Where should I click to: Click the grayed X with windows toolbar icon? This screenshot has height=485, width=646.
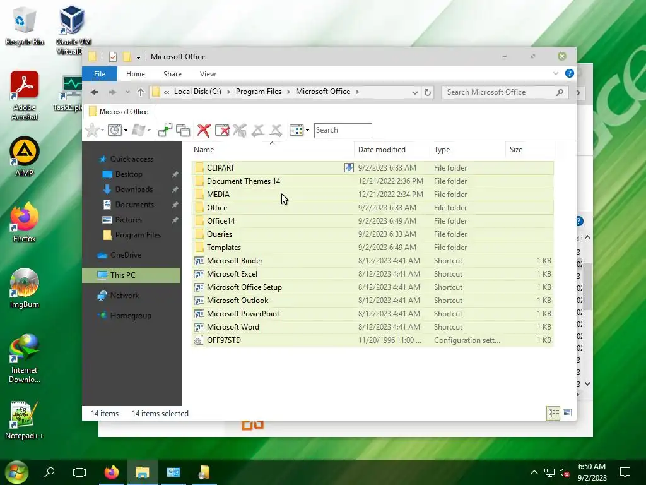point(240,130)
